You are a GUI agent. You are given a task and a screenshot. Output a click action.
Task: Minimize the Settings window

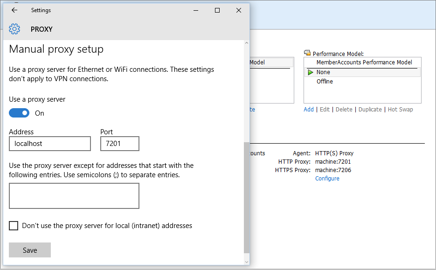(196, 10)
